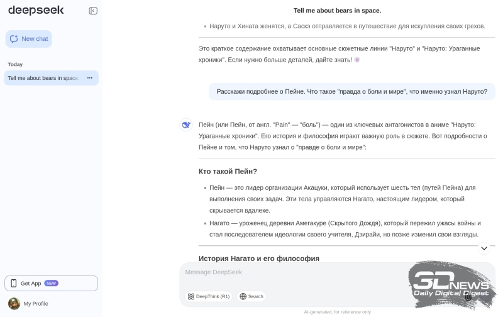Select the user message about Пейн
The image size is (503, 317).
pyautogui.click(x=351, y=91)
